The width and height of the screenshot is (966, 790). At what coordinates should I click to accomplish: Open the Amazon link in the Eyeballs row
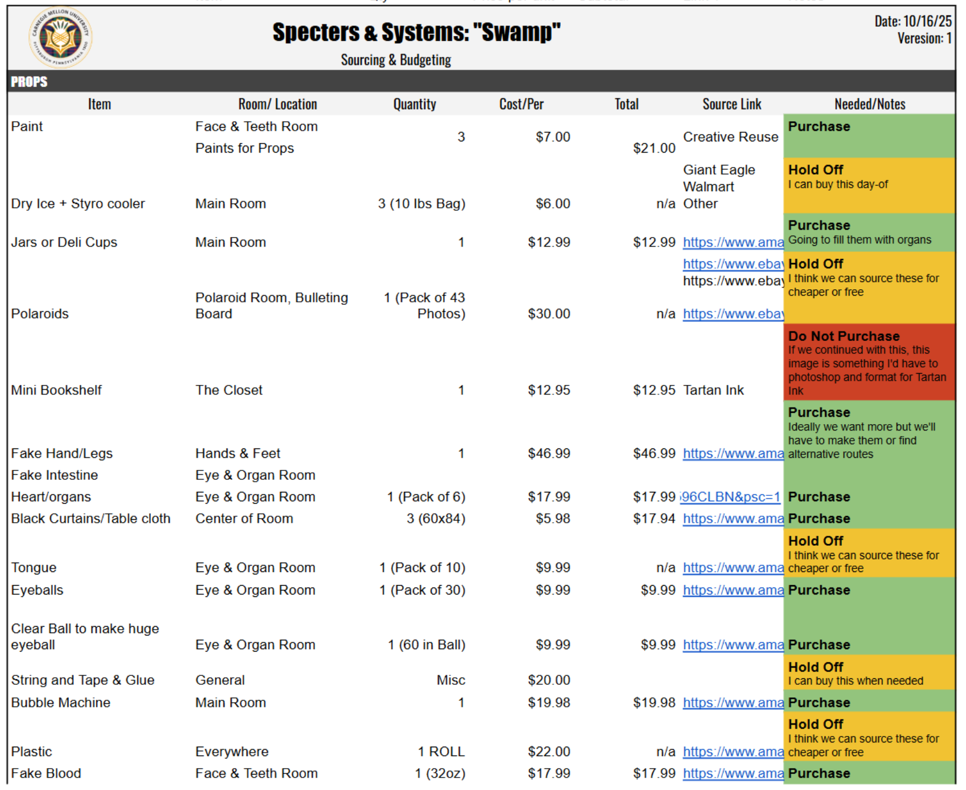[733, 590]
